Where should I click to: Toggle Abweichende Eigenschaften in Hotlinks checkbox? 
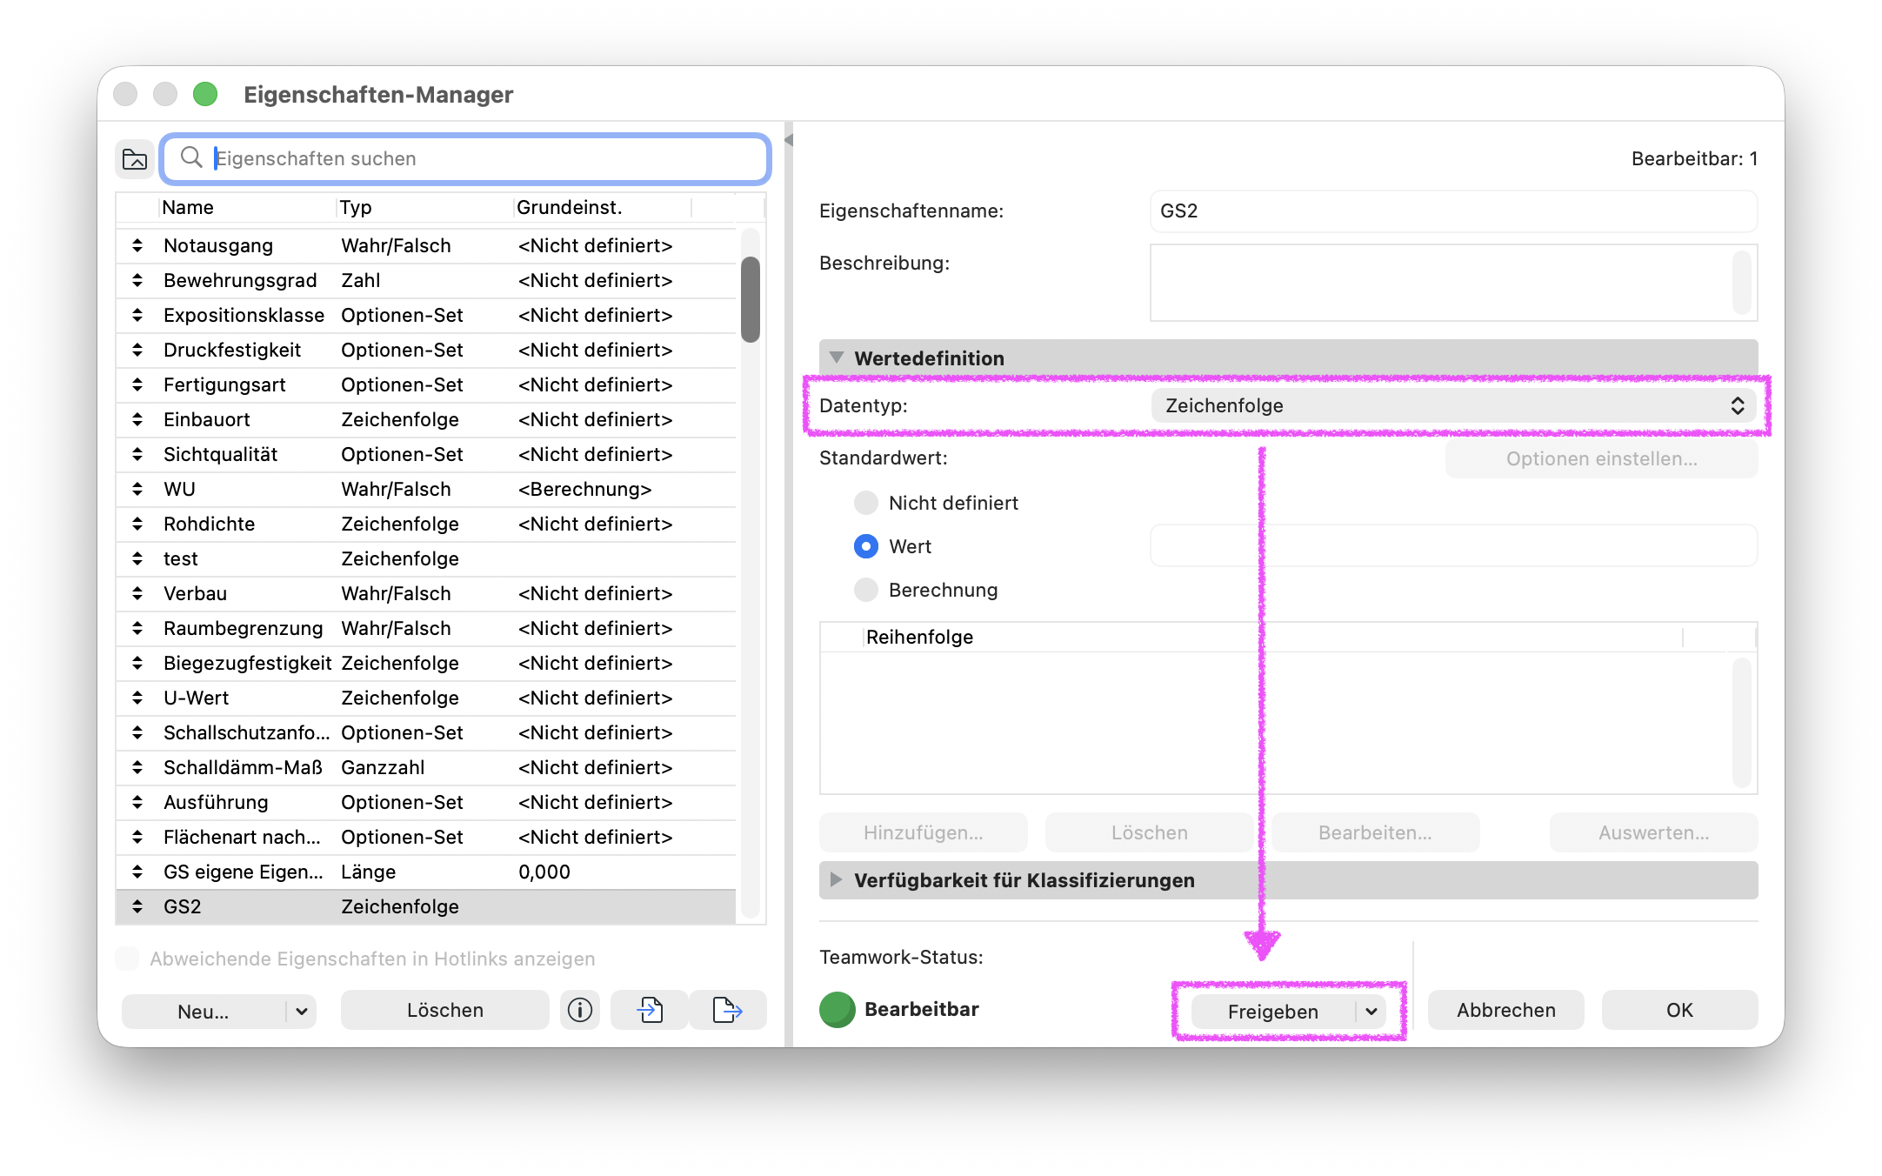(127, 959)
